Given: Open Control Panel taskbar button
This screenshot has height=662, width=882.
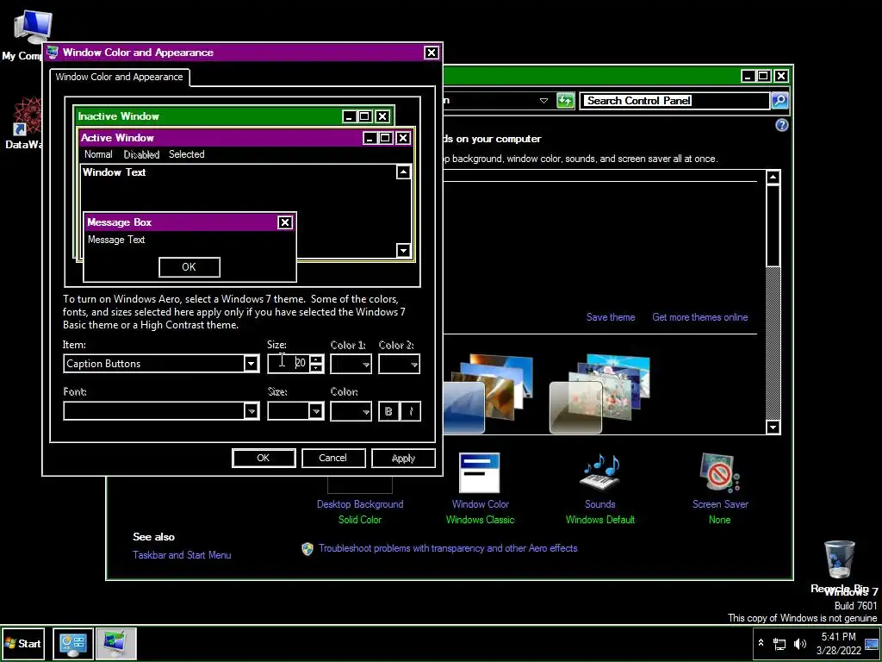Looking at the screenshot, I should pos(73,643).
